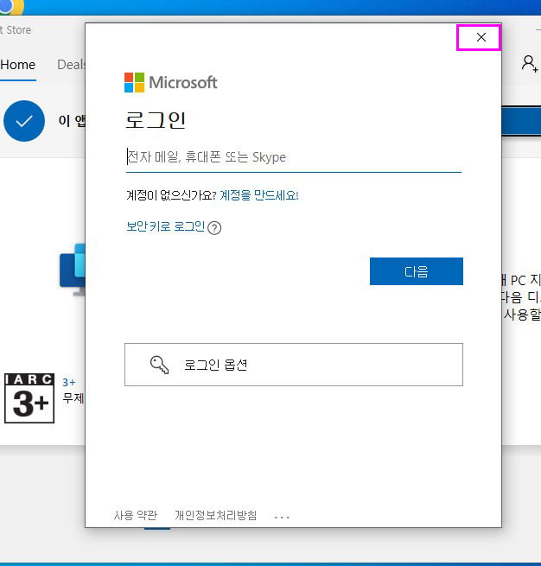
Task: Click the blue checkmark icon in Store
Action: (x=24, y=121)
